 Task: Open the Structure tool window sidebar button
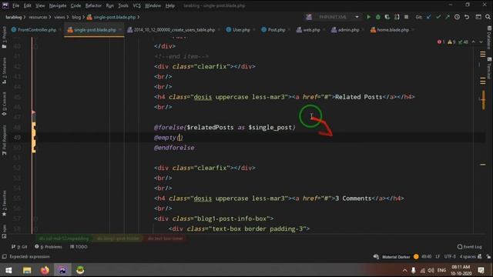click(x=4, y=70)
